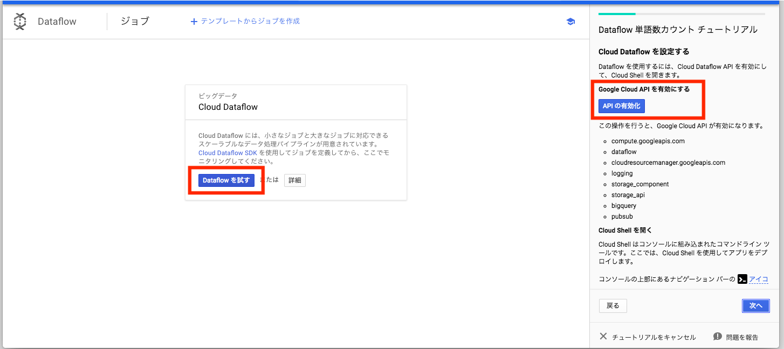Click 'compute.googleapis.com' list item
The image size is (784, 349).
(648, 141)
